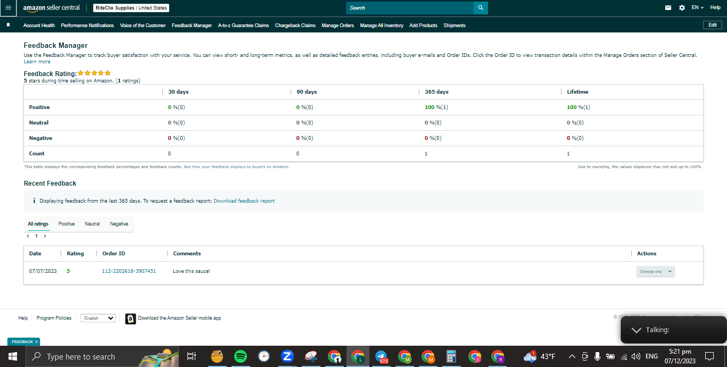Screen dimensions: 727x367
Task: Click the taskbar clock showing 5:21 pm
Action: pyautogui.click(x=680, y=356)
